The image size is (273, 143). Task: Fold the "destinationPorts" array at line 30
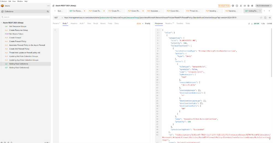(x=159, y=106)
